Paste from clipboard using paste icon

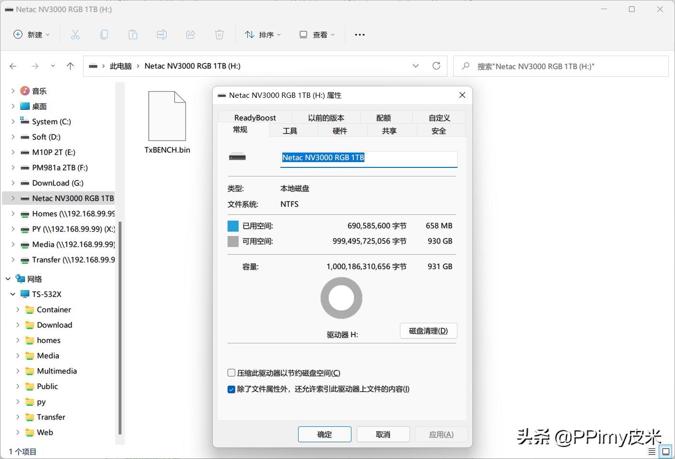(x=133, y=34)
